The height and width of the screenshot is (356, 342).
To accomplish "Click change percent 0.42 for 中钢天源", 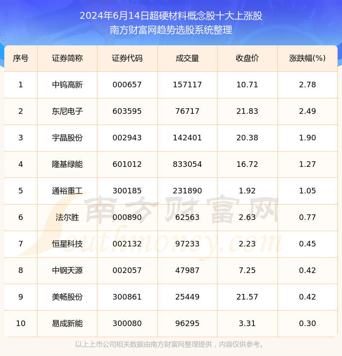I will click(307, 270).
